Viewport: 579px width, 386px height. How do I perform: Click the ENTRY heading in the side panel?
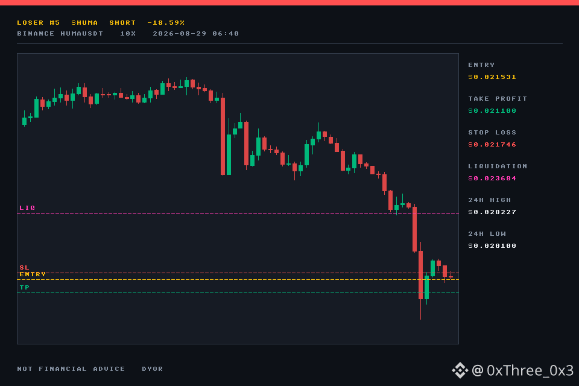coord(481,65)
